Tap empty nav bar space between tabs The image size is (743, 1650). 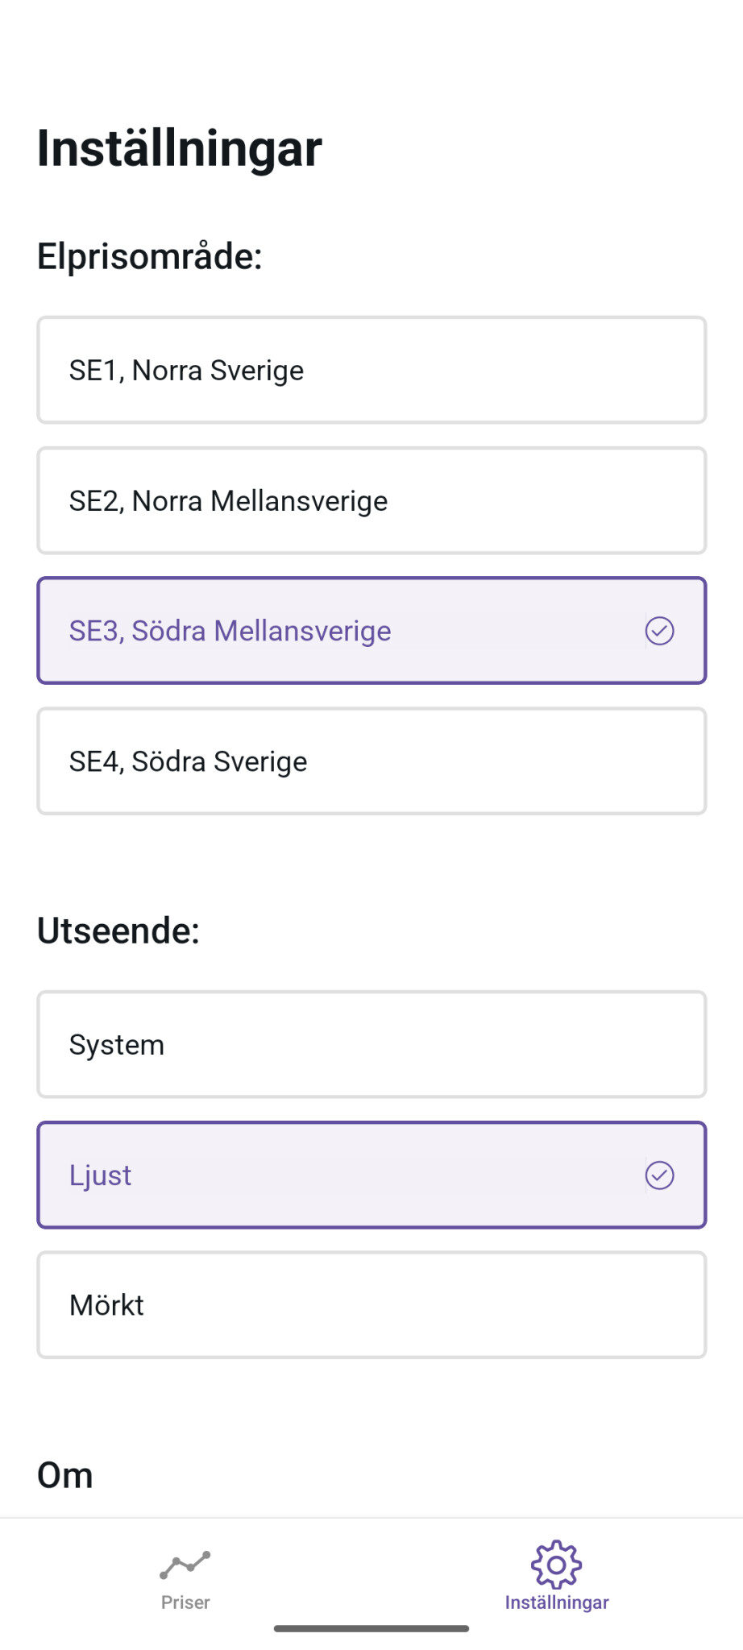(x=371, y=1571)
